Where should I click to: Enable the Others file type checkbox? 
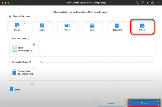click(149, 24)
